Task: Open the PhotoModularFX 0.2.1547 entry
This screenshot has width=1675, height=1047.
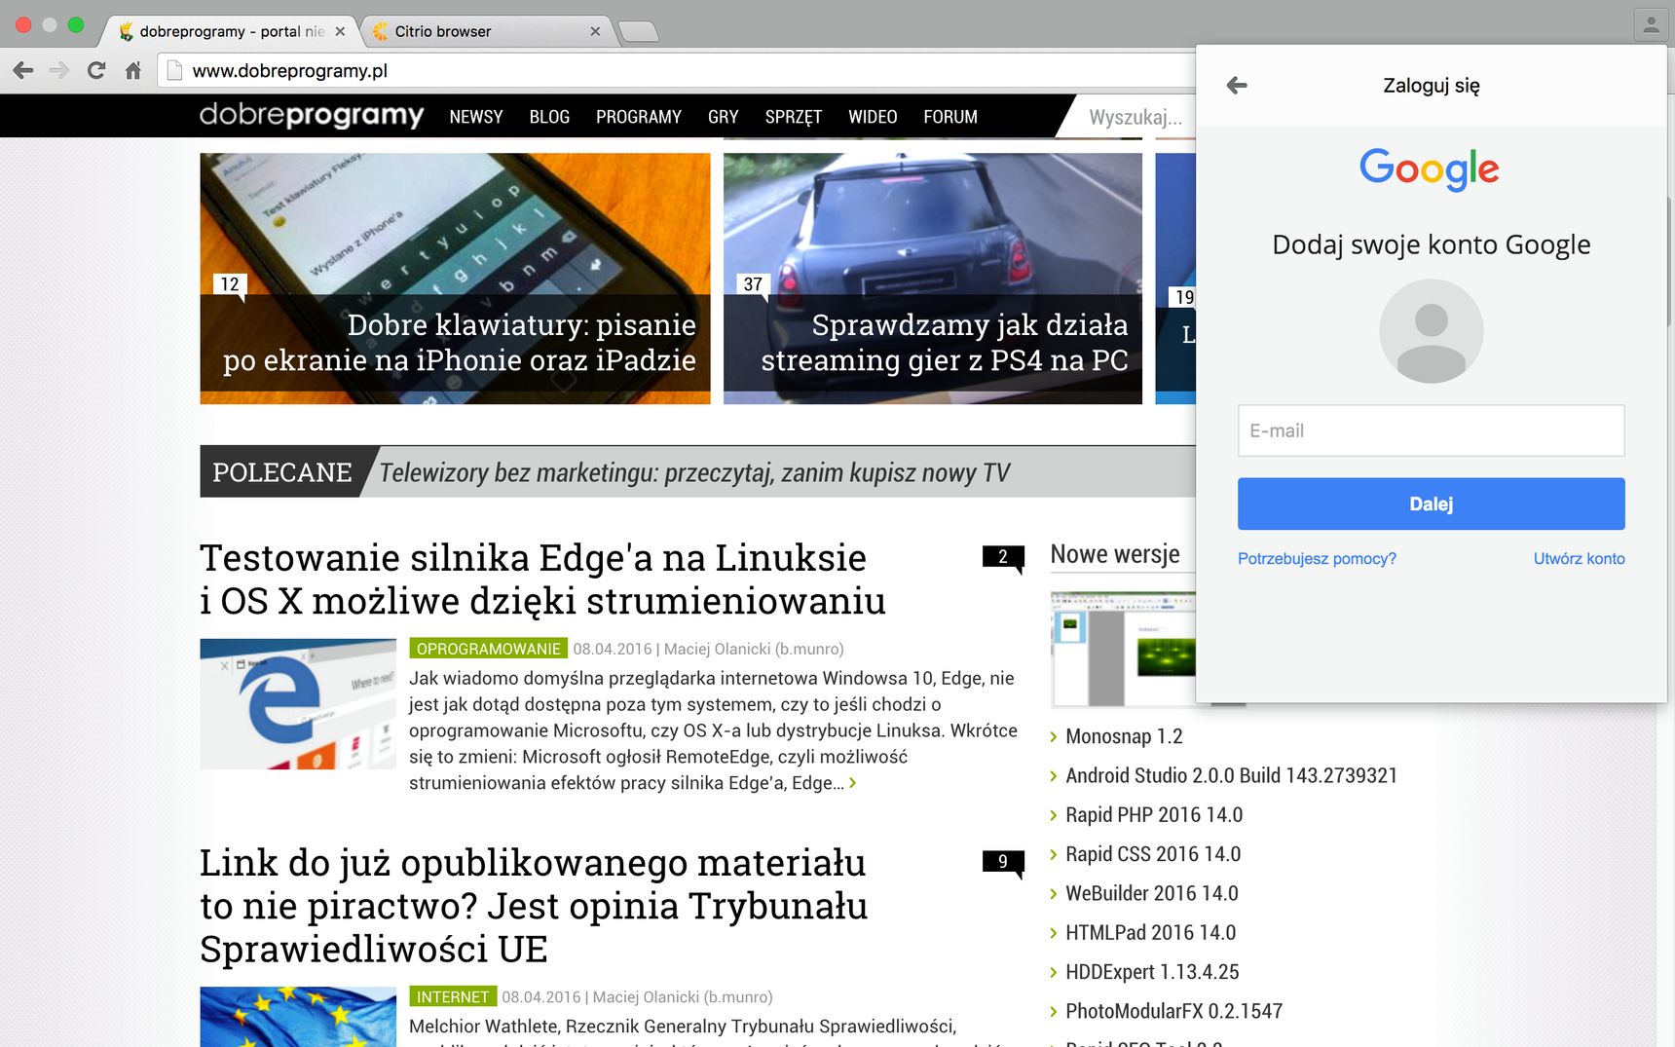Action: click(x=1173, y=1011)
